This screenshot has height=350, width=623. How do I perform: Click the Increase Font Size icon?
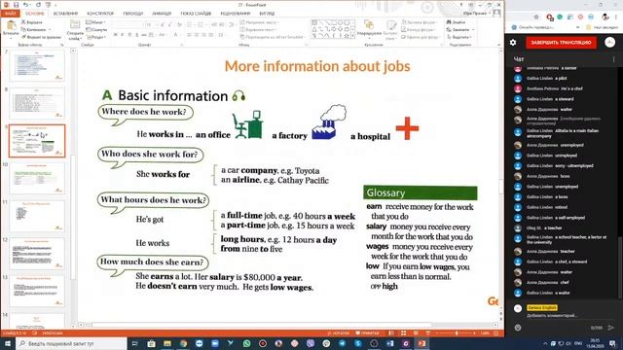(x=163, y=24)
